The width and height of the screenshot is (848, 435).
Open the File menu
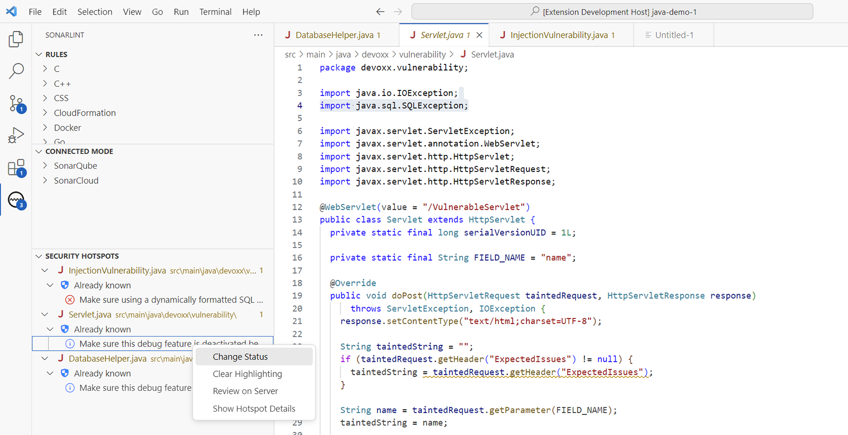pyautogui.click(x=35, y=12)
